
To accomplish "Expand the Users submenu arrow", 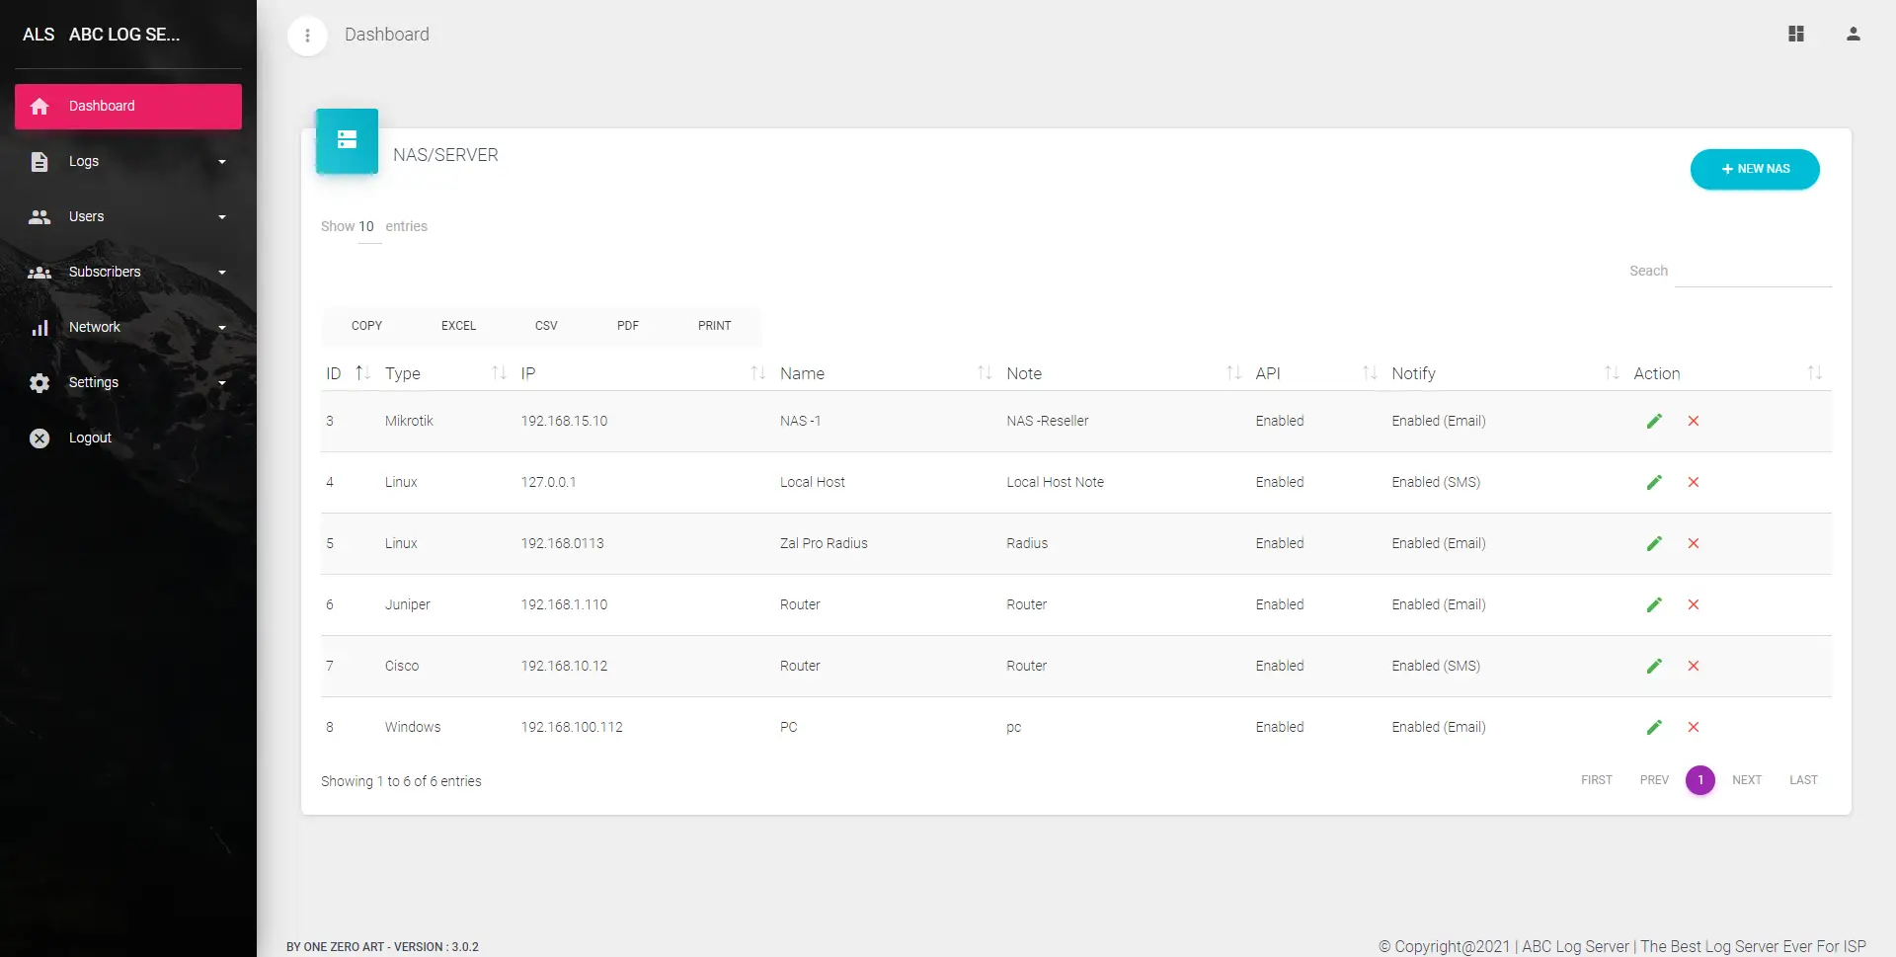I will tap(222, 217).
